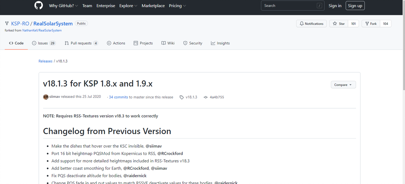
Task: Click the v18.1.3 tag icon
Action: tap(182, 97)
